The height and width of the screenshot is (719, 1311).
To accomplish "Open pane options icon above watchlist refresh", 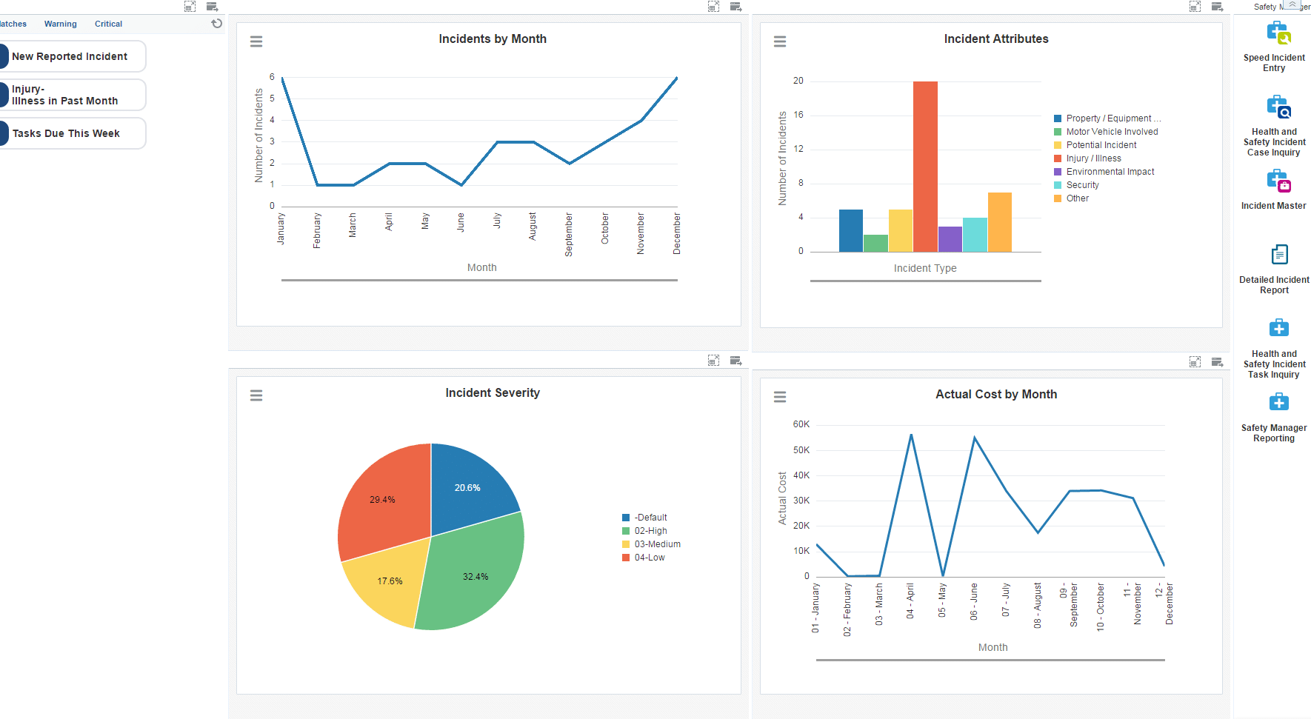I will [x=213, y=7].
